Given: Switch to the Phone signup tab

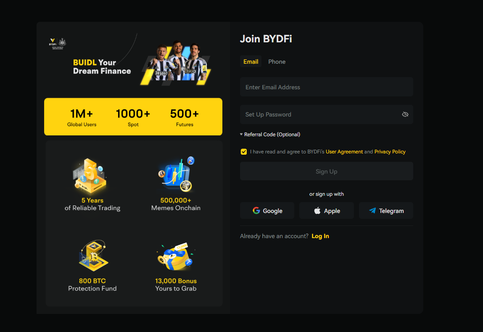Looking at the screenshot, I should click(277, 62).
